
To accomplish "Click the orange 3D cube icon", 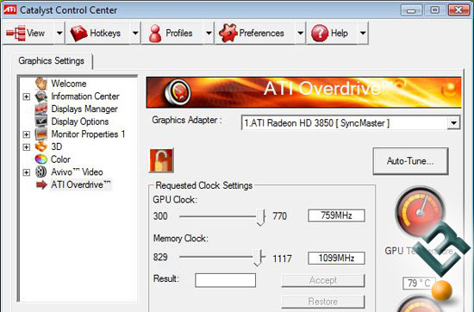I will 41,147.
